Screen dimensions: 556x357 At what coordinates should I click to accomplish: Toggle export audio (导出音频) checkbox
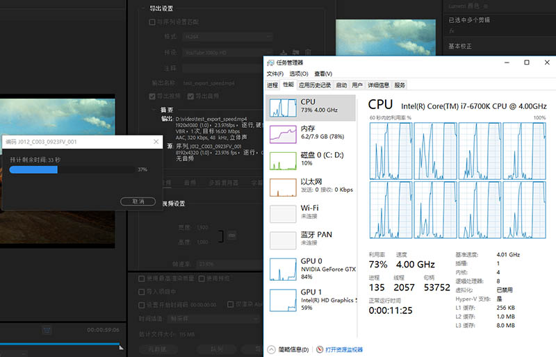tap(190, 97)
